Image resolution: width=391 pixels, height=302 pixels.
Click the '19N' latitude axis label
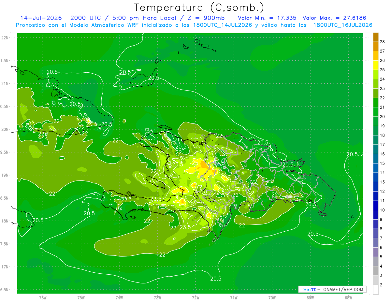(x=5, y=175)
